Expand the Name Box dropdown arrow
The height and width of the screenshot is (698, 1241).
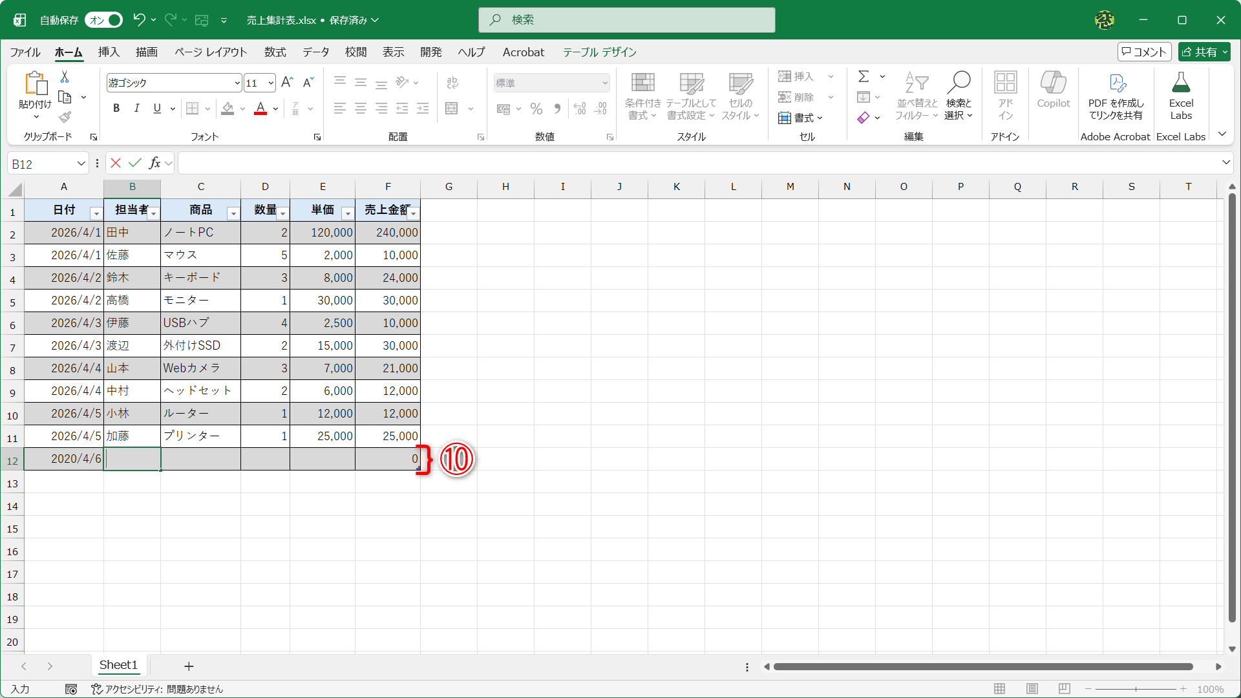click(x=81, y=164)
